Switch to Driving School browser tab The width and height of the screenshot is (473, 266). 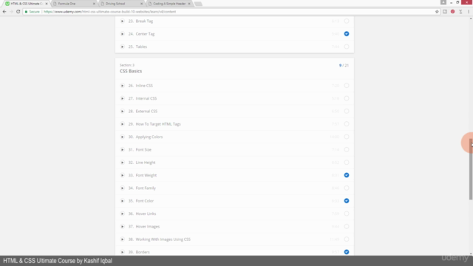pyautogui.click(x=120, y=4)
